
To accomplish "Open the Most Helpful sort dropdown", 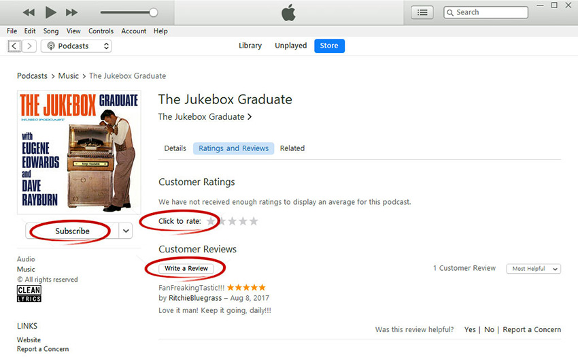I will coord(533,269).
